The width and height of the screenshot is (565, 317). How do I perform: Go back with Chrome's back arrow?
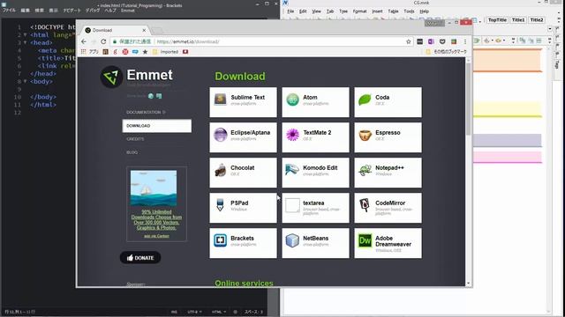tap(84, 41)
